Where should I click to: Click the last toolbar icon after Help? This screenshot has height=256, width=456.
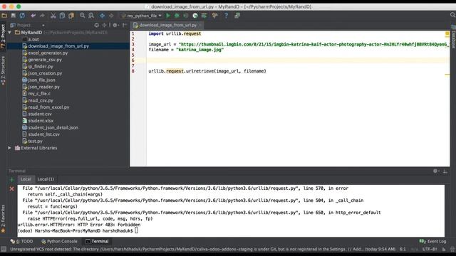tap(237, 16)
